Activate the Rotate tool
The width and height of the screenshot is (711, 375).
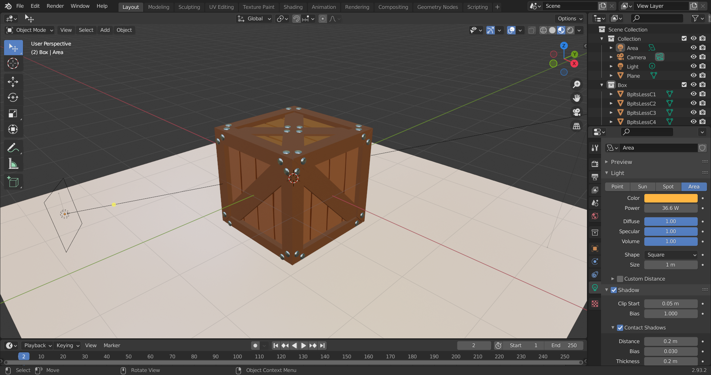pyautogui.click(x=13, y=98)
